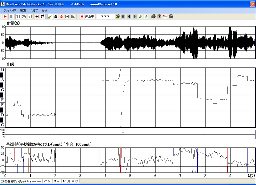
Task: Click the F key on the pitch scale
Action: (2, 100)
